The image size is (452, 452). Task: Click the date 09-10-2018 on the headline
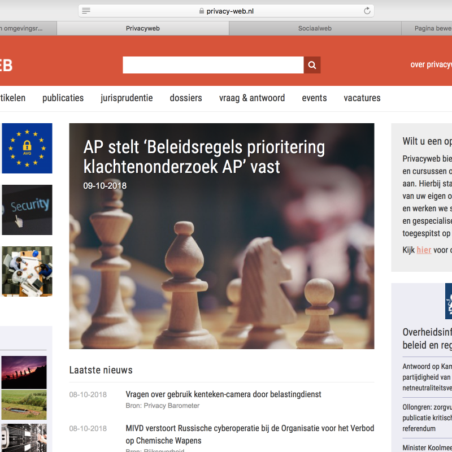tap(105, 186)
